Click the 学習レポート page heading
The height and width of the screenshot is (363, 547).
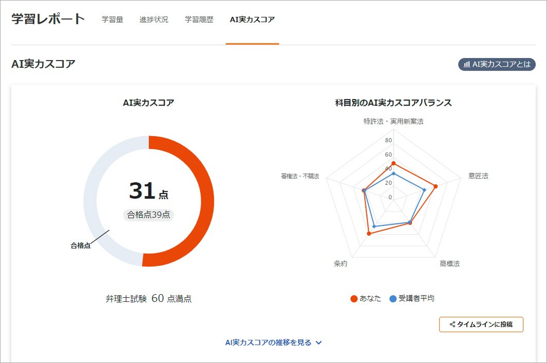[x=48, y=19]
